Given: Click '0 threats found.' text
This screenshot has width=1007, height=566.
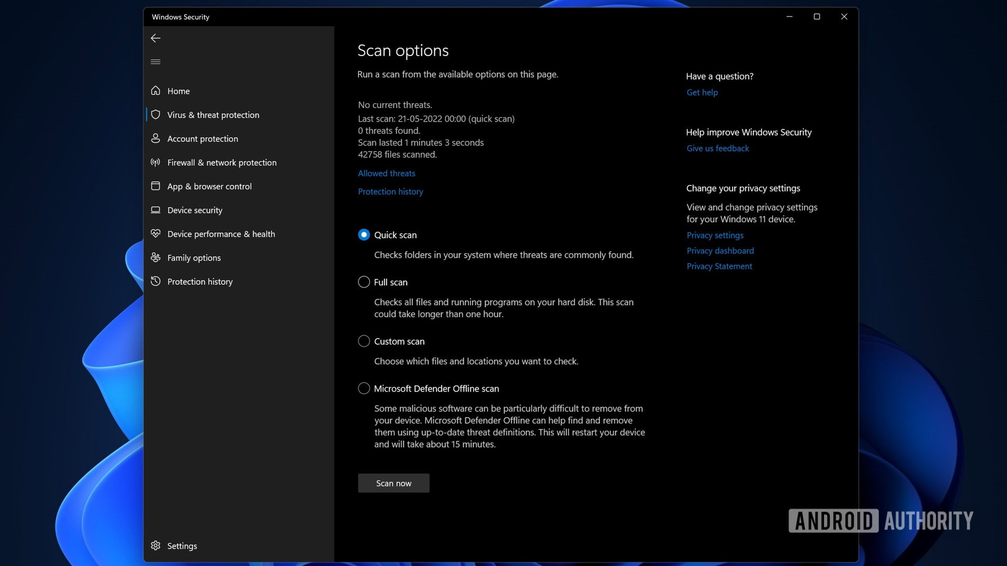Looking at the screenshot, I should (389, 130).
